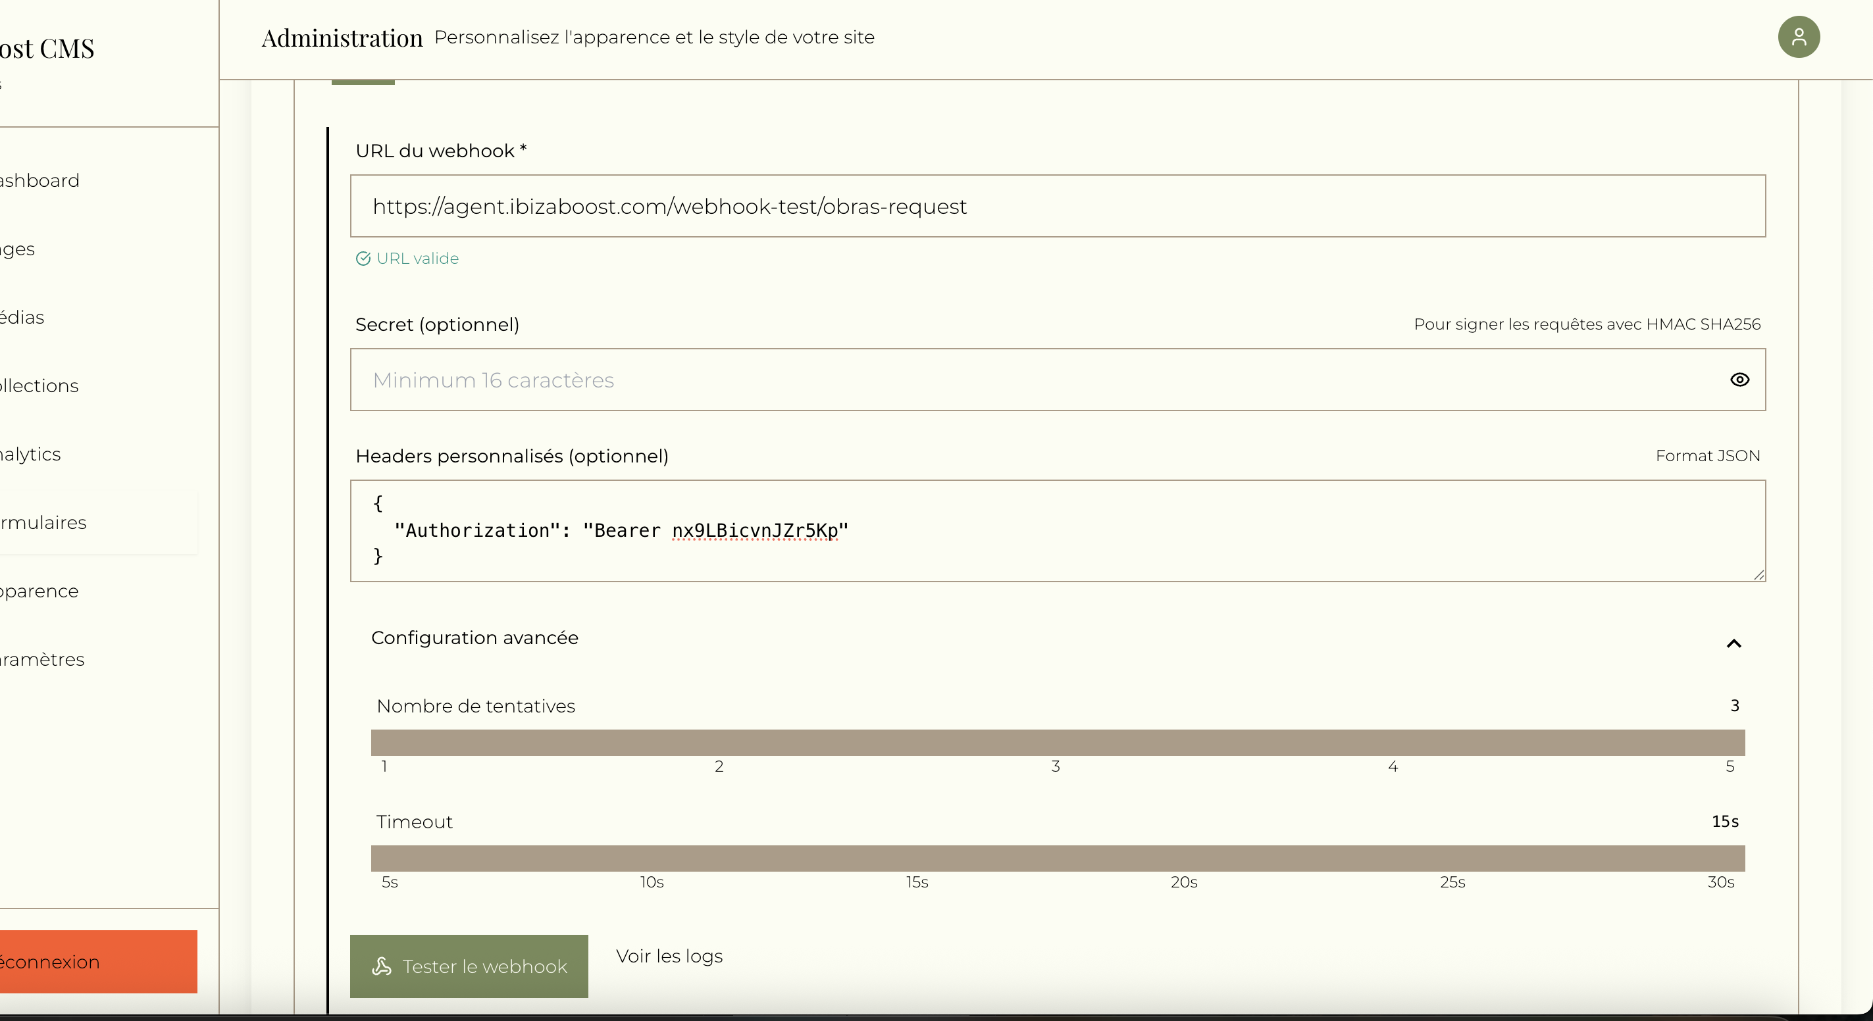Open Analytics from the sidebar
This screenshot has height=1021, width=1873.
click(30, 454)
